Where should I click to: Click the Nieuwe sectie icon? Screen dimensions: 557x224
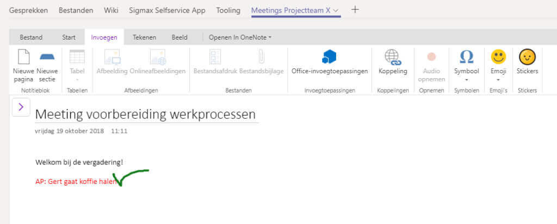tap(47, 57)
